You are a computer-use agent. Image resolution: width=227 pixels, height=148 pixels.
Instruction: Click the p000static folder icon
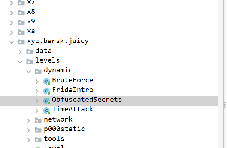tap(38, 130)
